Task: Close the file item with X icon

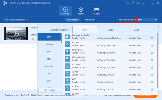Action: coord(159,27)
